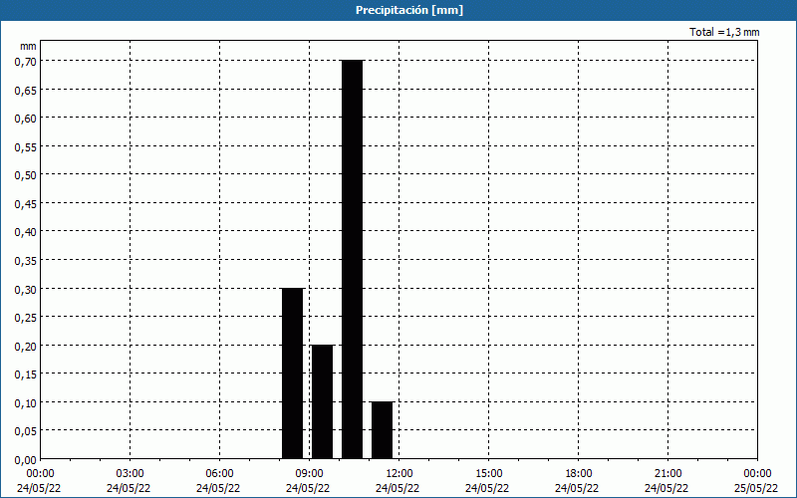Click the 0,20 mm bar after 09:00
Screen dimensions: 797x498
click(322, 402)
